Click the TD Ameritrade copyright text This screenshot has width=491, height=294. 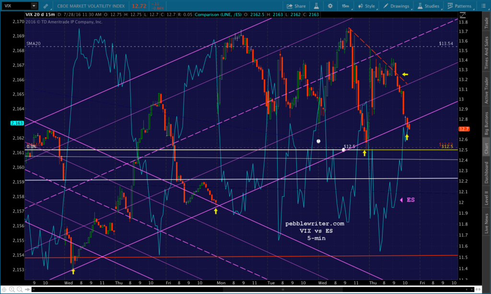[64, 22]
